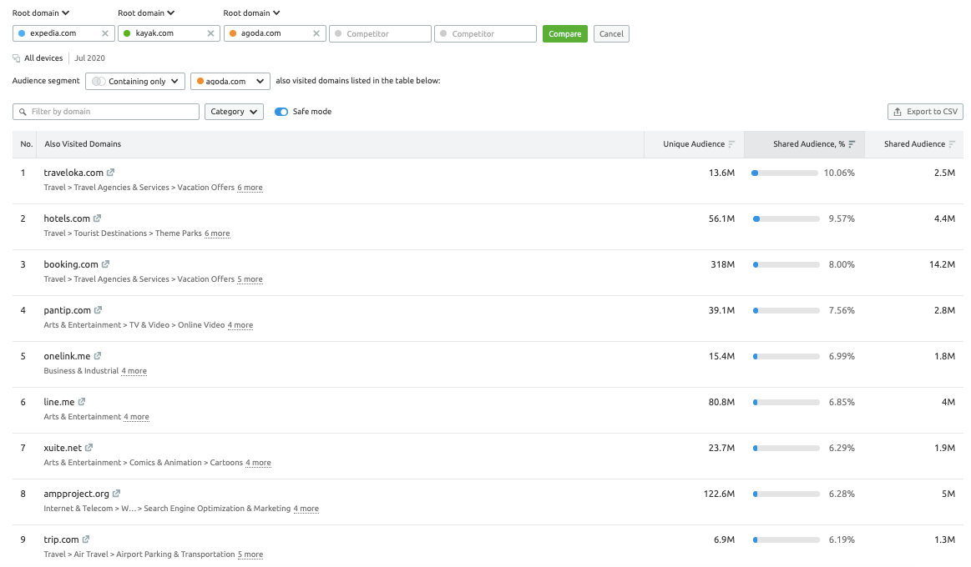Open traveloka.com external link icon
The image size is (971, 567).
[111, 173]
